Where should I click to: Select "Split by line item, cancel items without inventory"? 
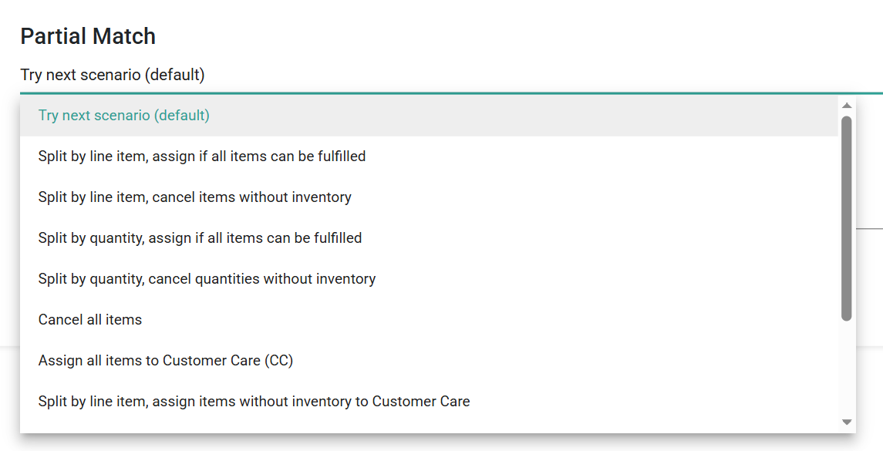195,197
